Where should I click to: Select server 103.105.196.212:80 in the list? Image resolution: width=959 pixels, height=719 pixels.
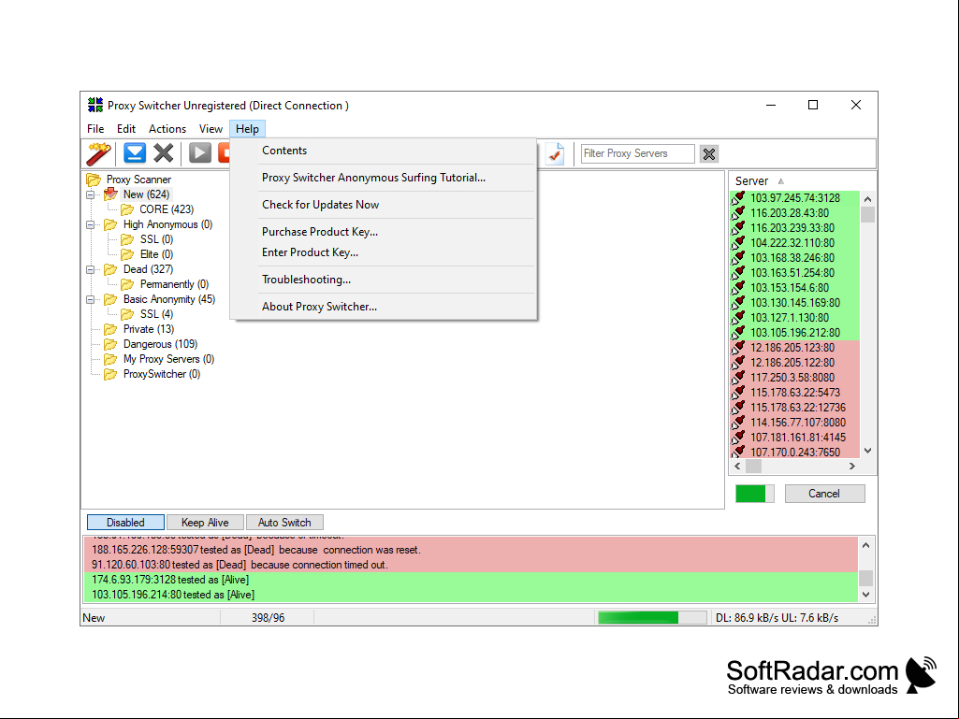[795, 333]
